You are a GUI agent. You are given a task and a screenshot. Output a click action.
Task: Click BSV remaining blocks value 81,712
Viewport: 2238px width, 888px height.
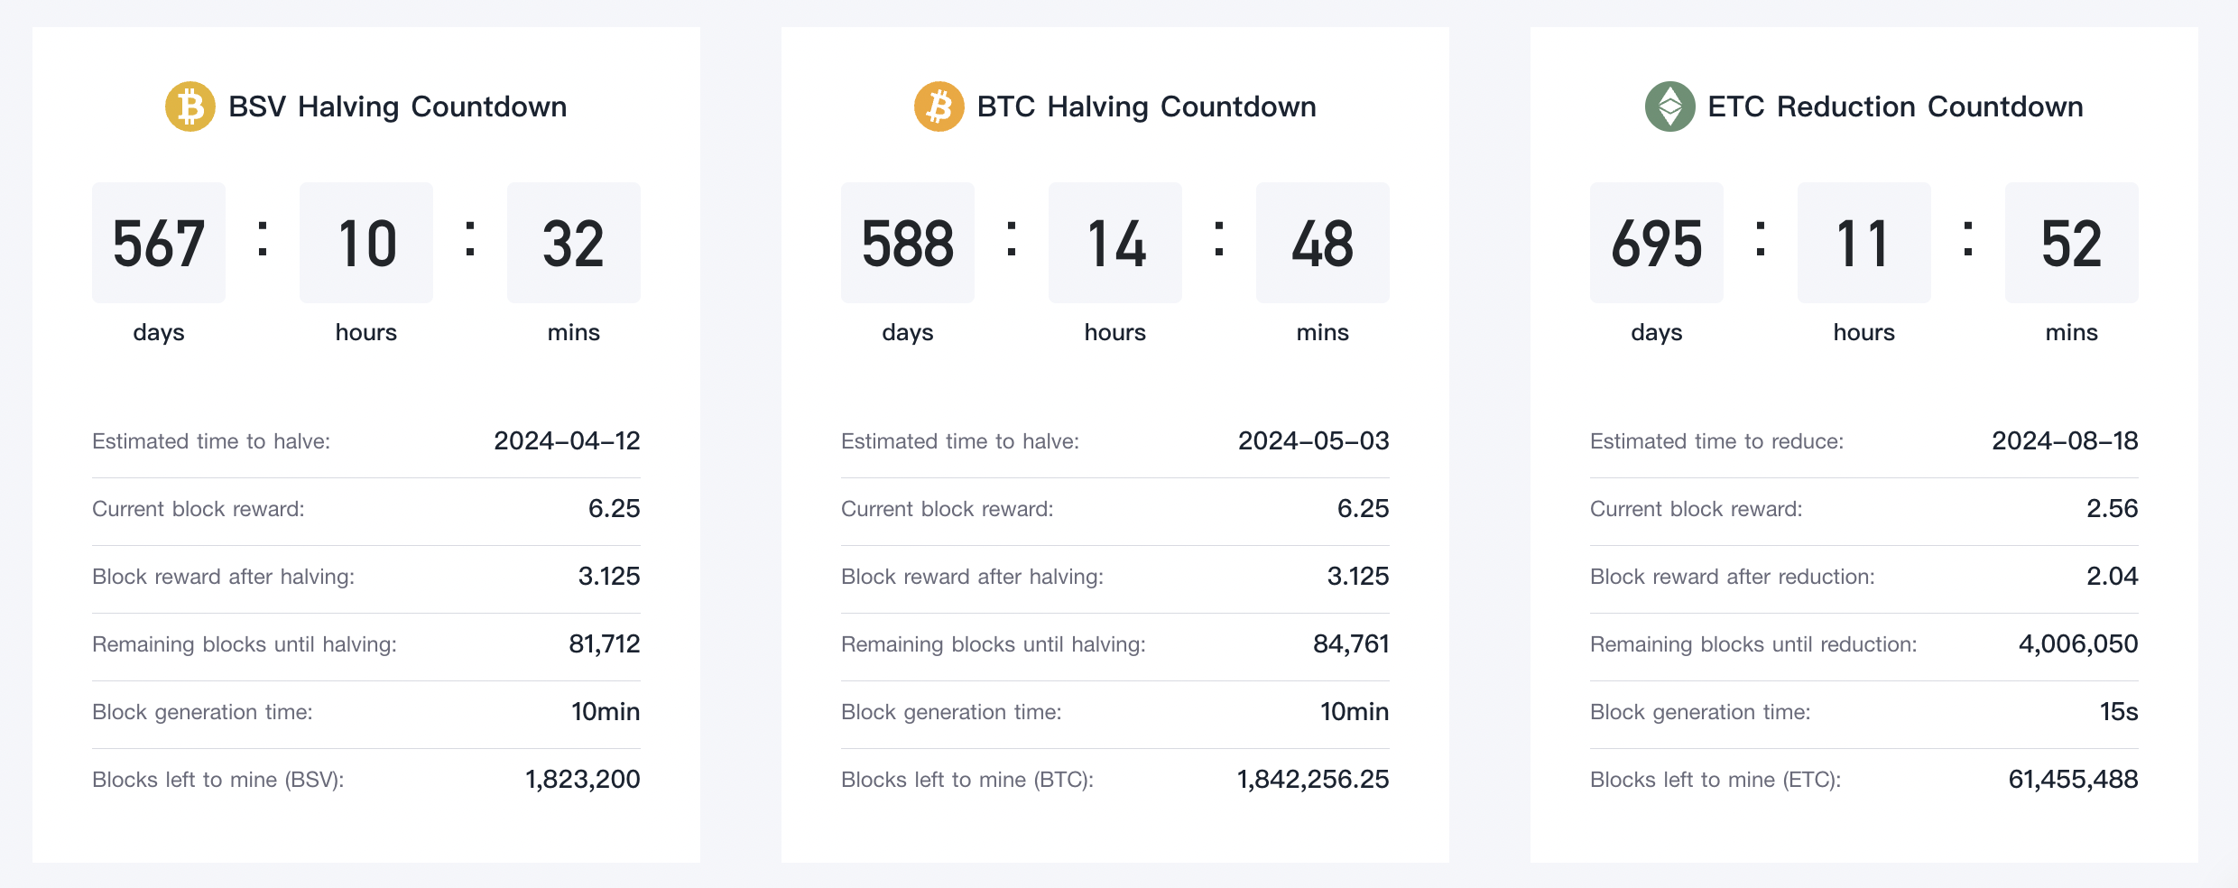point(604,643)
